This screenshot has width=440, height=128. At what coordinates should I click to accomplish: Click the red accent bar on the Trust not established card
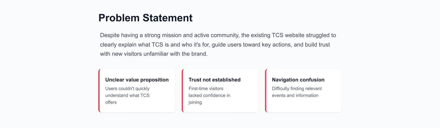[x=182, y=90]
